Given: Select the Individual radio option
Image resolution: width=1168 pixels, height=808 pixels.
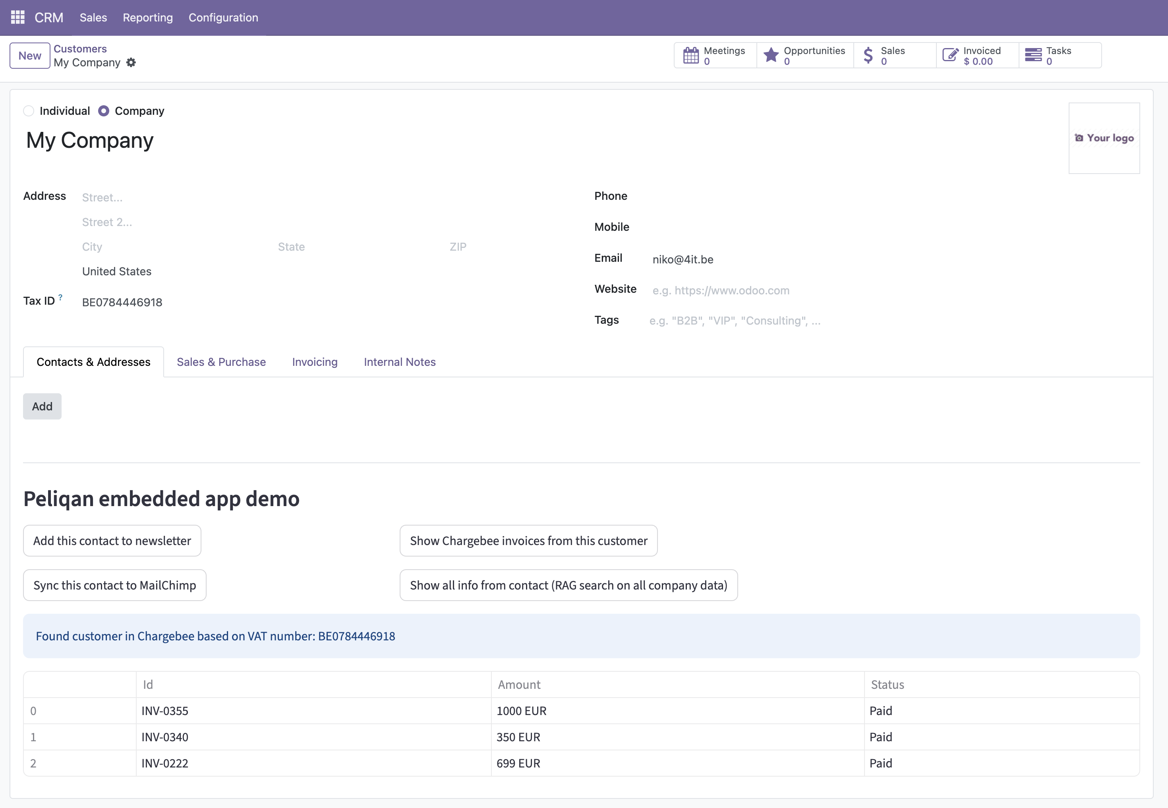Looking at the screenshot, I should pos(29,111).
